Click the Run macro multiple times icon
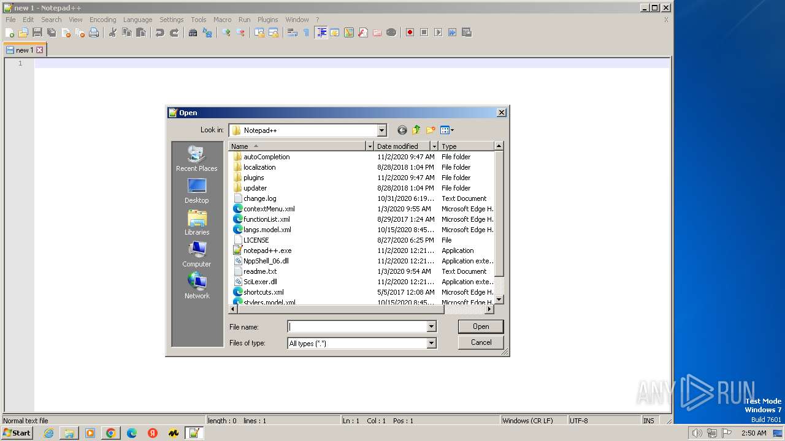The width and height of the screenshot is (785, 441). click(x=452, y=32)
